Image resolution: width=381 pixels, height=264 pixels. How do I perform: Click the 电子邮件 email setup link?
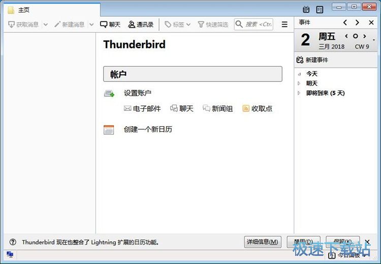pos(142,108)
